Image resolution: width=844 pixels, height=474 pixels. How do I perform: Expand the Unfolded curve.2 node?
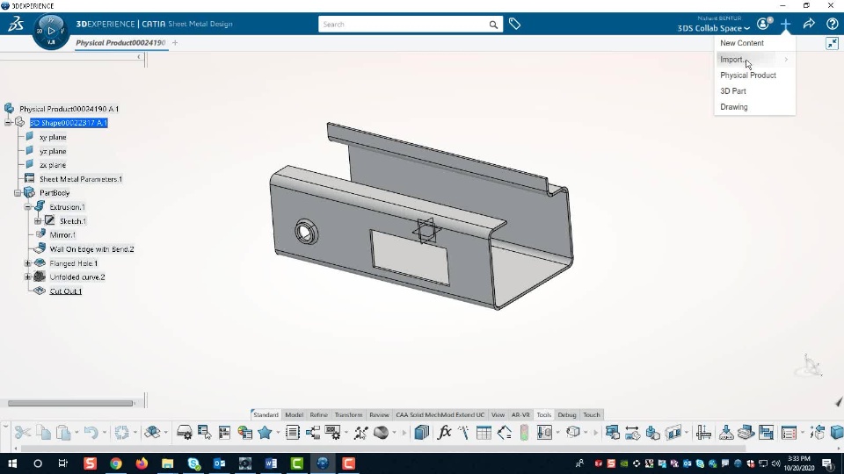click(27, 277)
